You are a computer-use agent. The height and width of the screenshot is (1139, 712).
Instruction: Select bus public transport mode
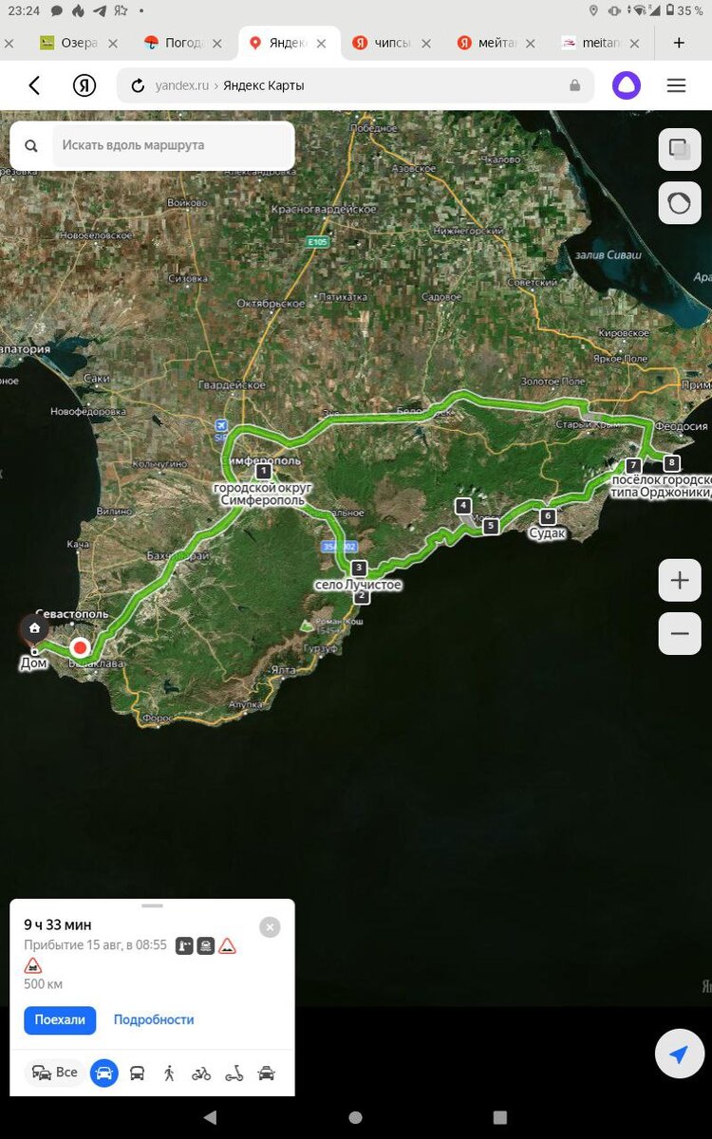coord(137,1074)
